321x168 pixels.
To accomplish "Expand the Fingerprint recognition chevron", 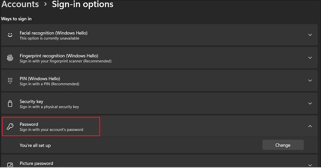I will (x=310, y=58).
